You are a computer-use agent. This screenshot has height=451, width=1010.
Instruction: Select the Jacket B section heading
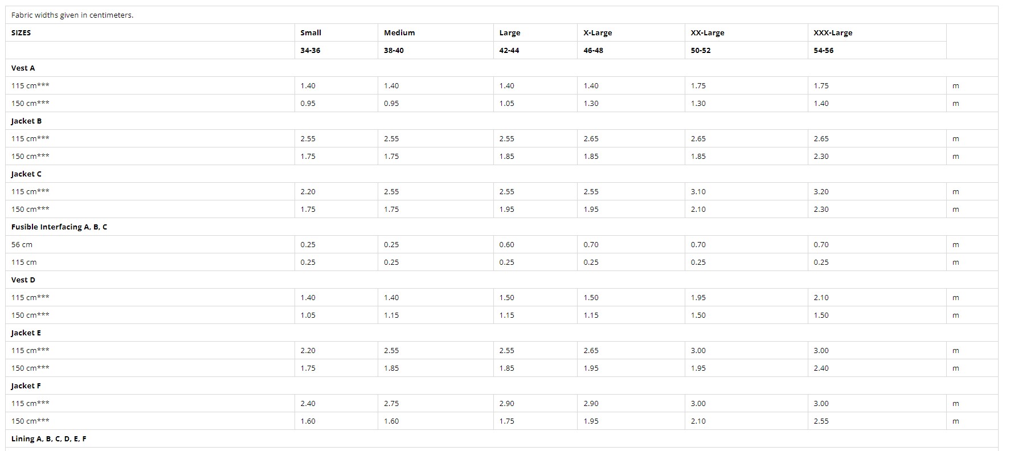pyautogui.click(x=27, y=121)
